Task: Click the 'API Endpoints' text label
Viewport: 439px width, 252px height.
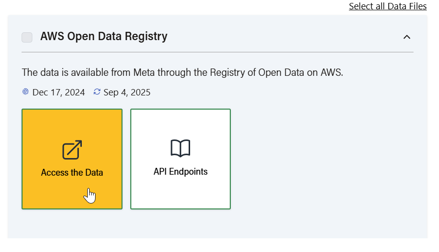Action: (x=180, y=172)
